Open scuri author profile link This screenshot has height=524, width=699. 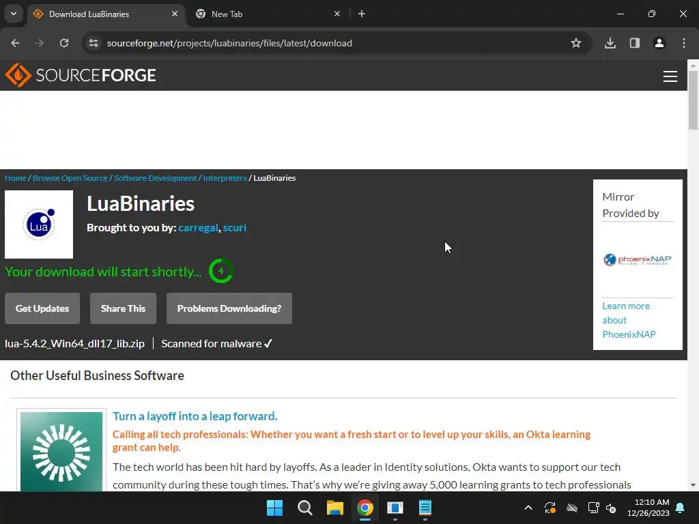(235, 228)
